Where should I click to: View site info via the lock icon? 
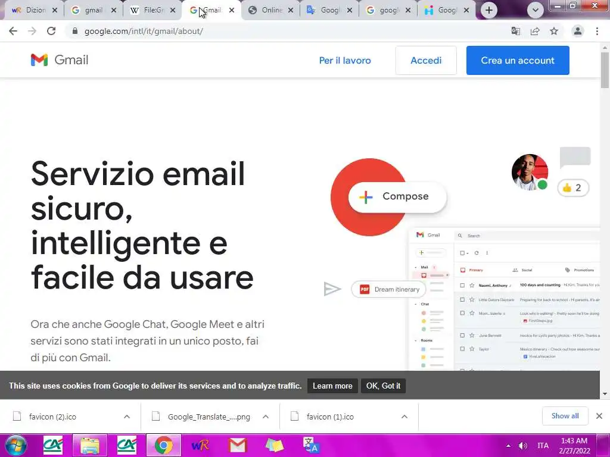[x=75, y=31]
